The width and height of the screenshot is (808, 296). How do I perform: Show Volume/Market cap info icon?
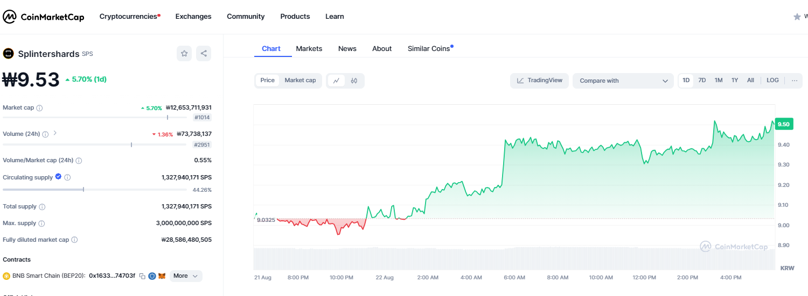79,161
